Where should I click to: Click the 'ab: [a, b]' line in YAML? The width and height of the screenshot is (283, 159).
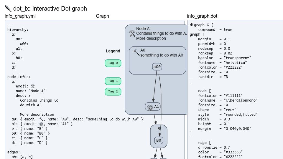tap(22, 157)
